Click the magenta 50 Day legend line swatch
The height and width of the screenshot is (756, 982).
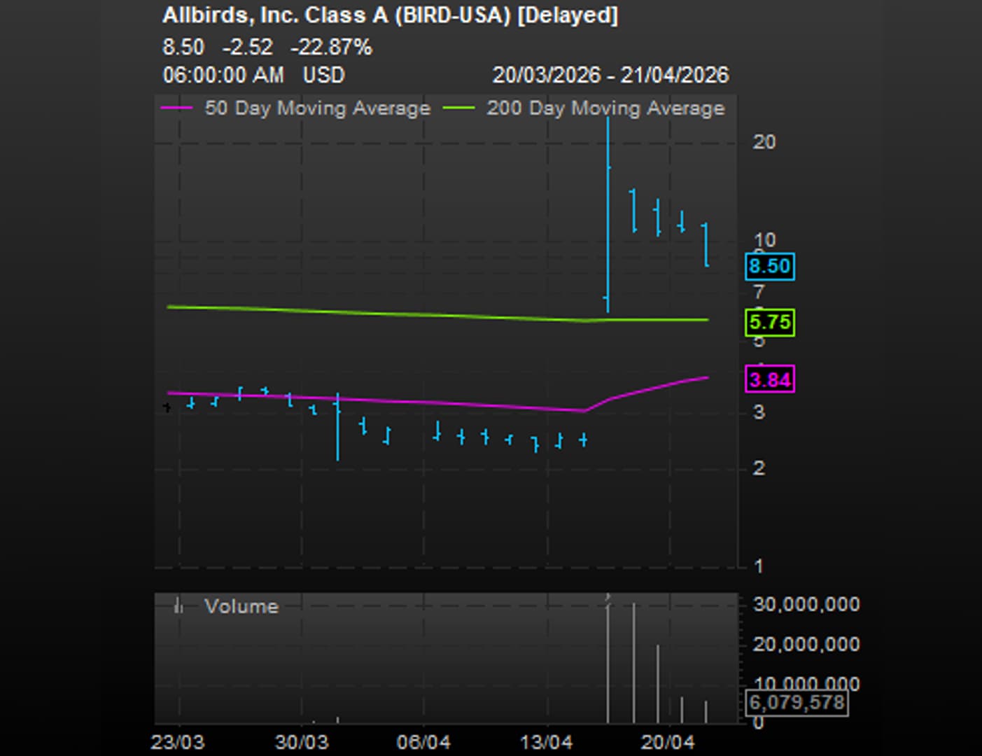point(176,108)
